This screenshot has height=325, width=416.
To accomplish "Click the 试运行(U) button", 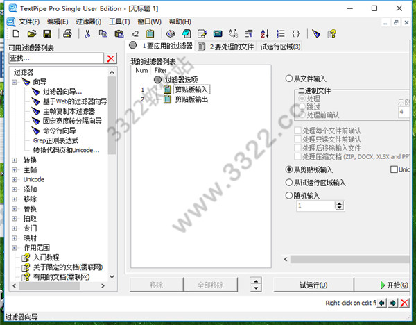I will point(313,285).
